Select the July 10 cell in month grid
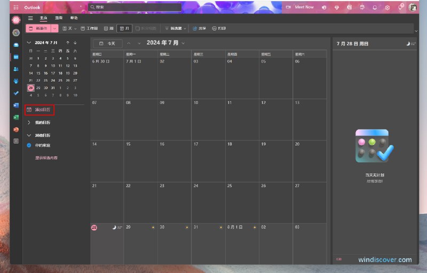The width and height of the screenshot is (427, 273). click(208, 119)
